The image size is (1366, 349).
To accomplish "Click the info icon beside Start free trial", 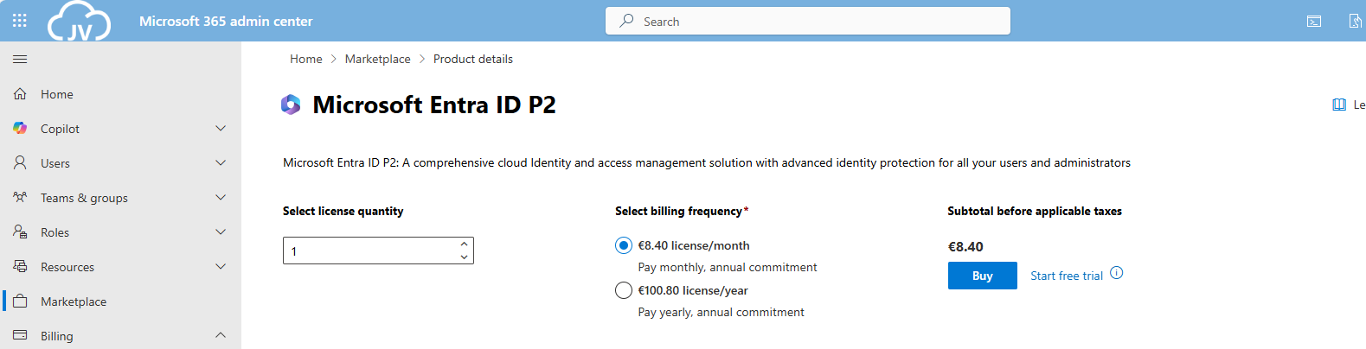I will tap(1117, 273).
